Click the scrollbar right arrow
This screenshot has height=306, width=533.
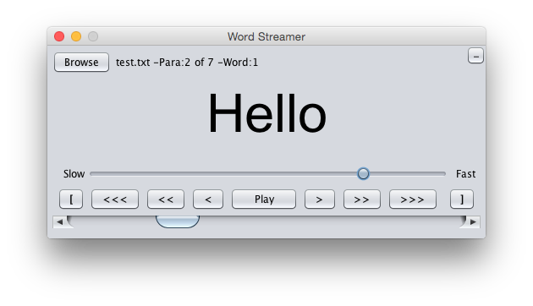pos(473,221)
